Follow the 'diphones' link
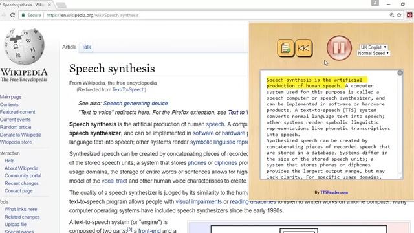Image resolution: width=414 pixels, height=233 pixels. (226, 163)
